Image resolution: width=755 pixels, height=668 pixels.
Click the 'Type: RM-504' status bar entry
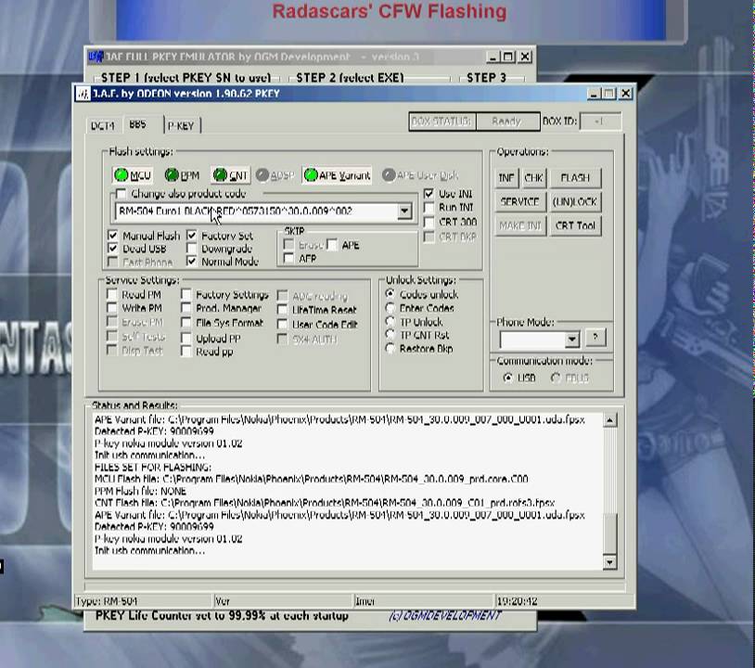coord(107,601)
